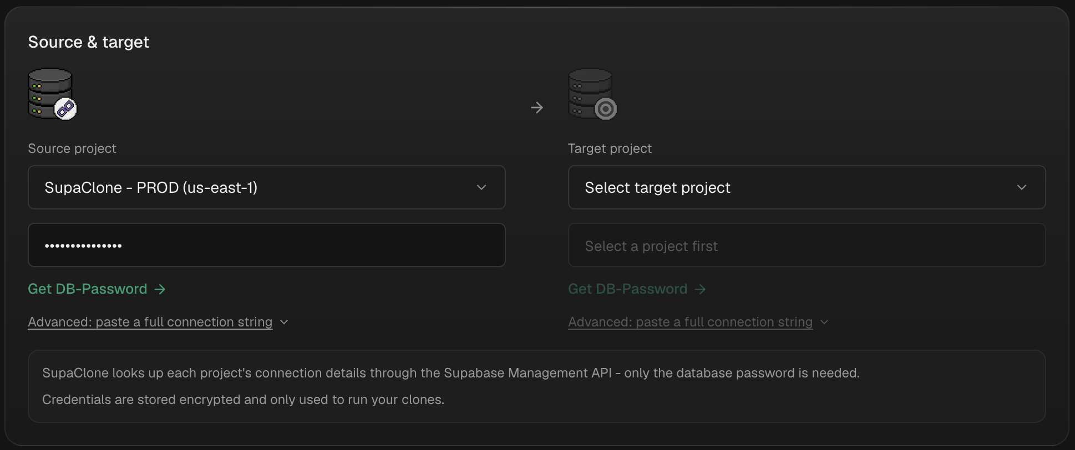Open source Get DB-Password link

97,289
